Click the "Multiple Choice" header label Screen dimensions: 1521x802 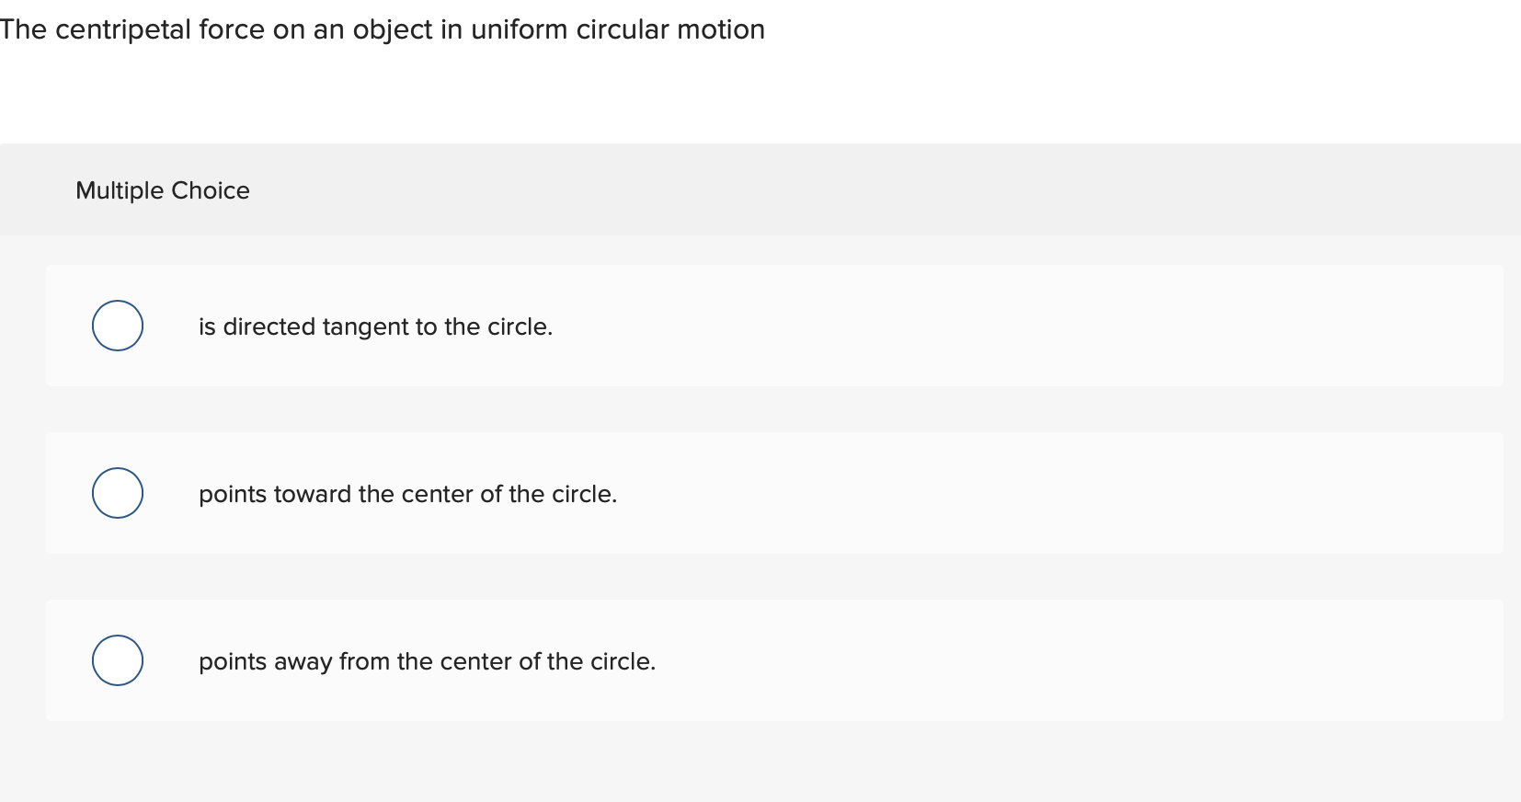tap(163, 190)
